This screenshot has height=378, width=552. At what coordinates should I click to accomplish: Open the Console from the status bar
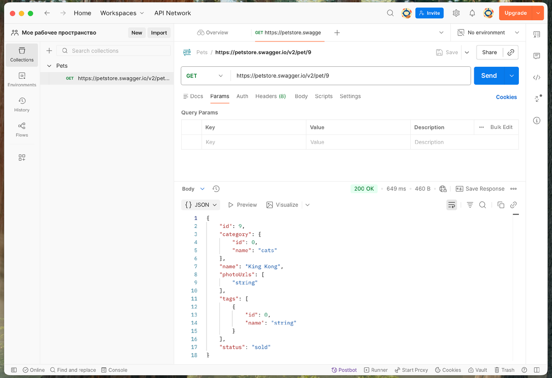point(114,370)
